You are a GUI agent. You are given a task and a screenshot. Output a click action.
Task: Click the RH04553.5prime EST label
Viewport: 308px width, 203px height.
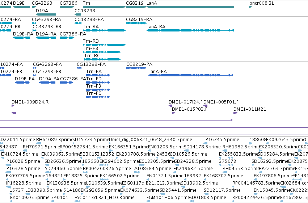(241, 169)
